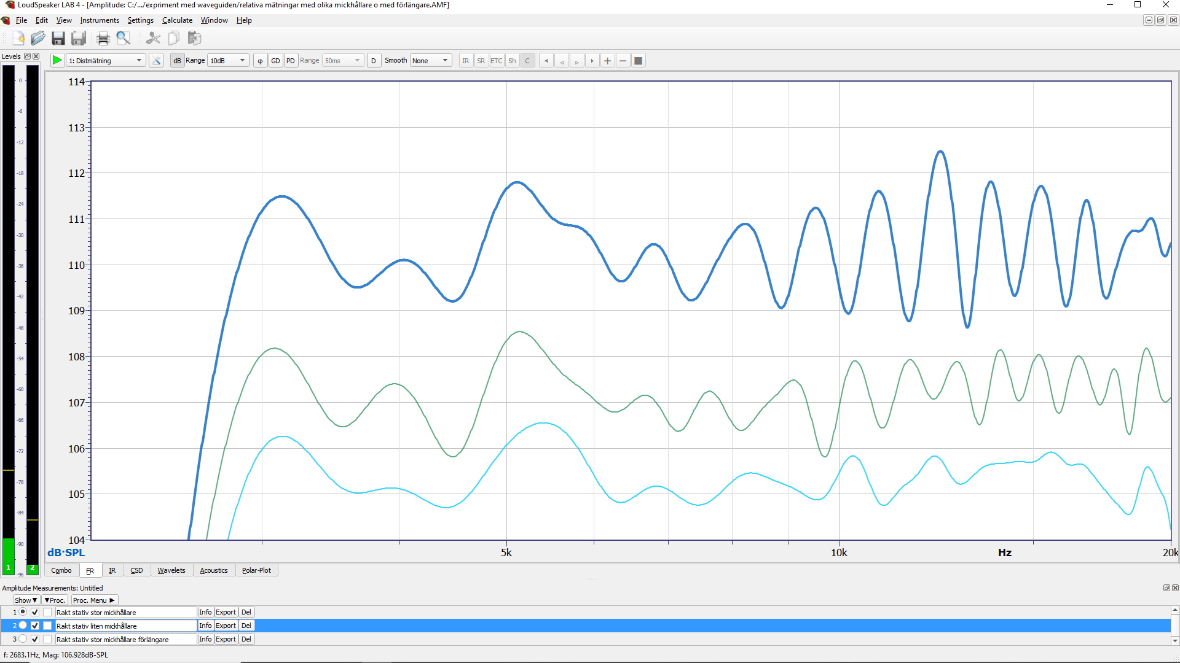Image resolution: width=1180 pixels, height=663 pixels.
Task: Open the Settings menu
Action: (x=141, y=20)
